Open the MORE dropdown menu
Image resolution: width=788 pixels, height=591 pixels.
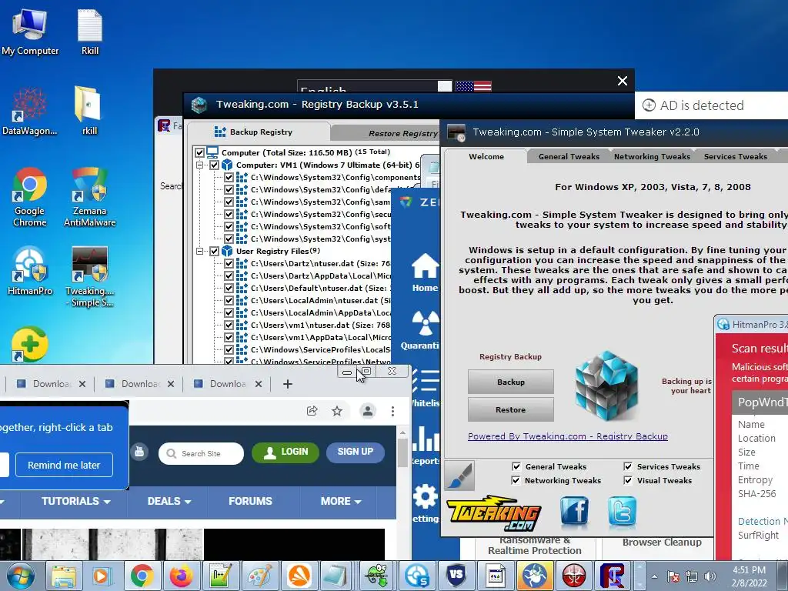pyautogui.click(x=341, y=501)
